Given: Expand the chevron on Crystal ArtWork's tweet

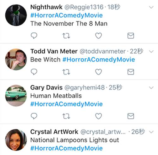Looking at the screenshot, I should [x=151, y=132].
